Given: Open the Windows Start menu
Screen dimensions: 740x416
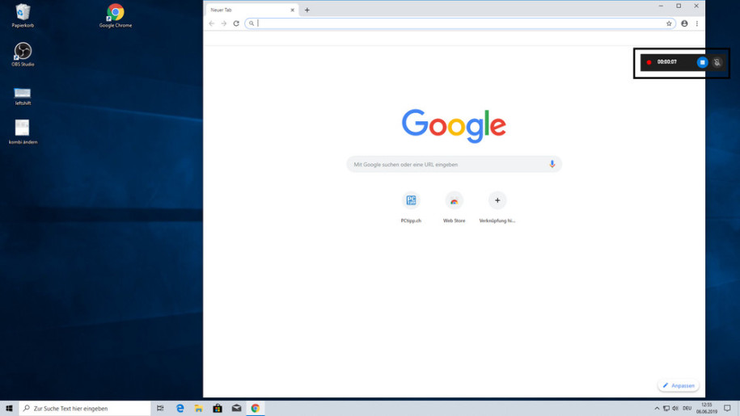Looking at the screenshot, I should click(9, 408).
